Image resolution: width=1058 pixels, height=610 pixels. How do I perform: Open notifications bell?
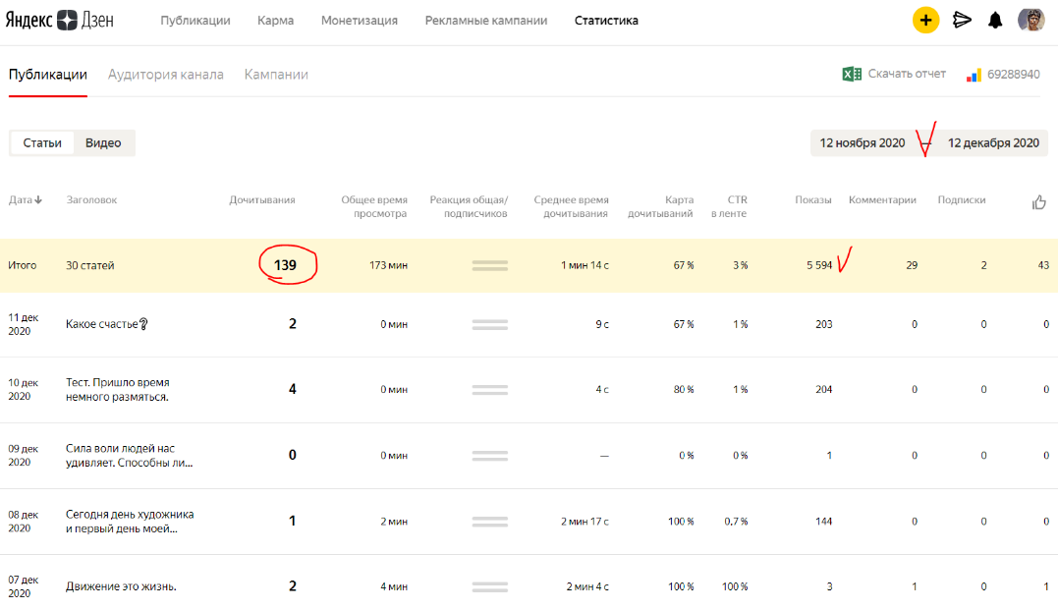(x=995, y=20)
